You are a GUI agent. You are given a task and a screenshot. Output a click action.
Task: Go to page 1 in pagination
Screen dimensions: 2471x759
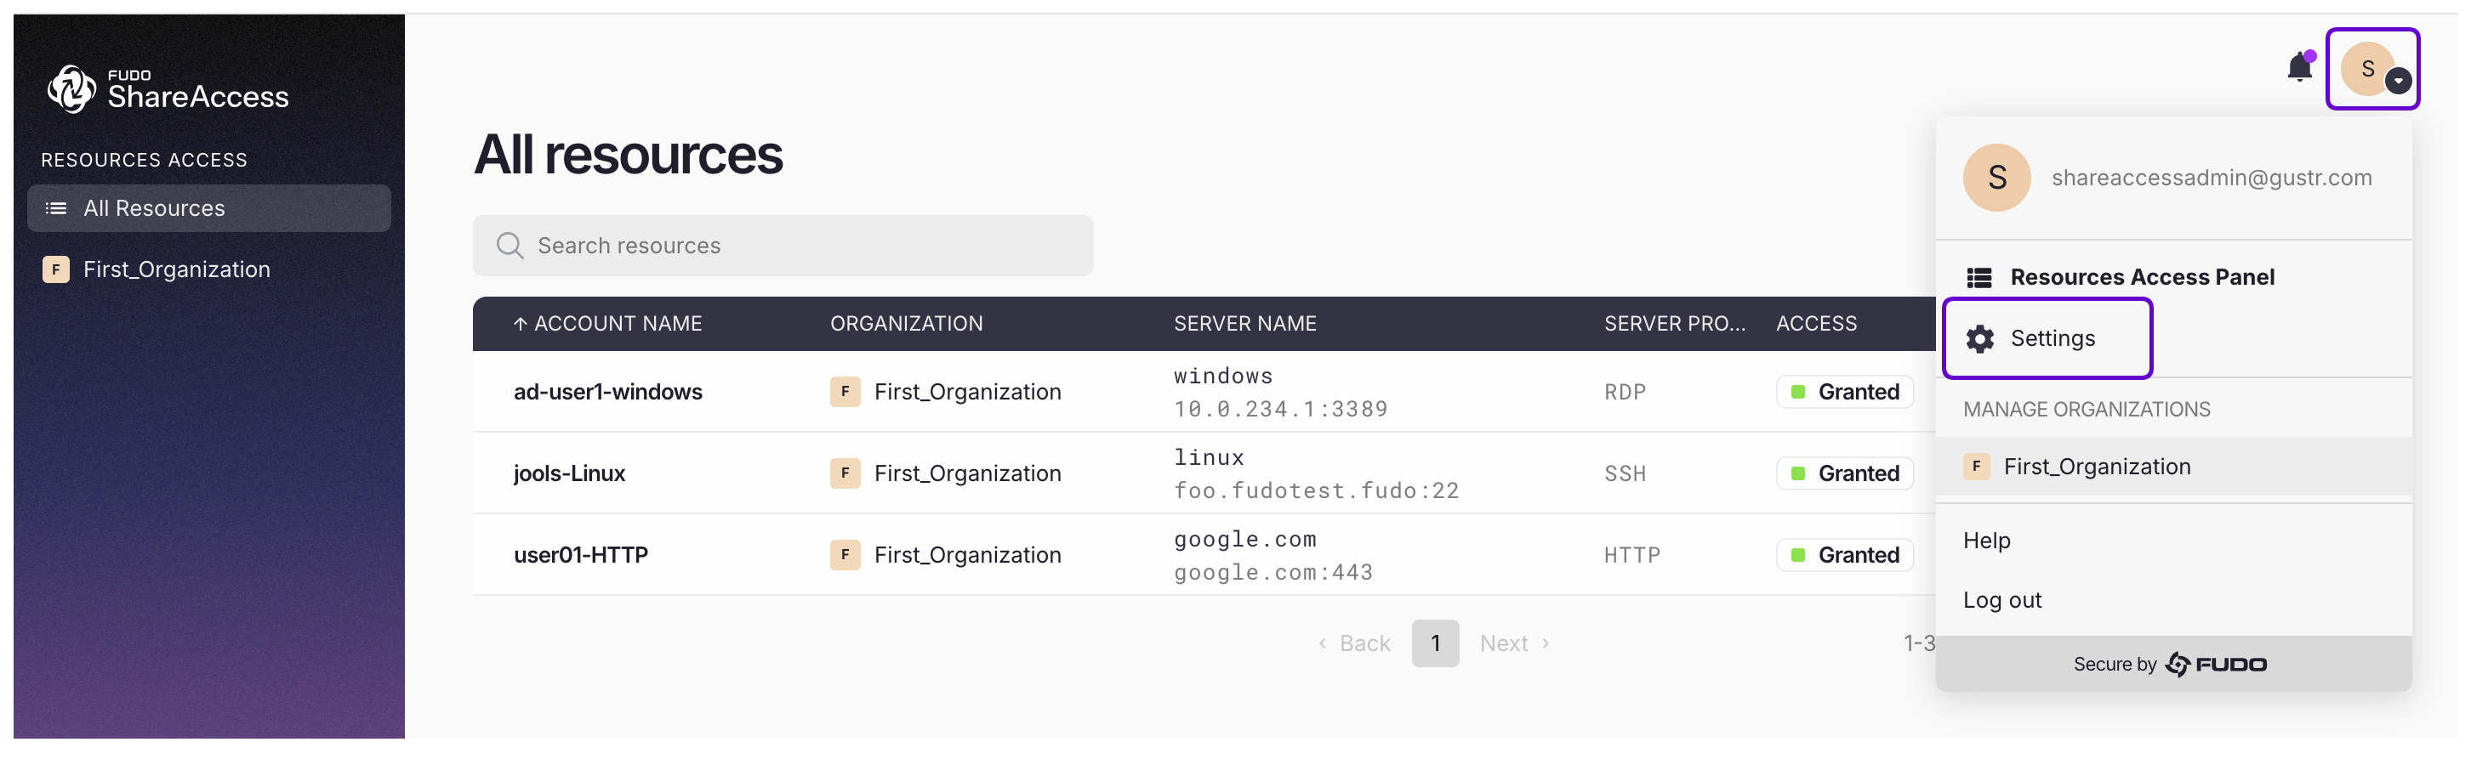pyautogui.click(x=1434, y=643)
